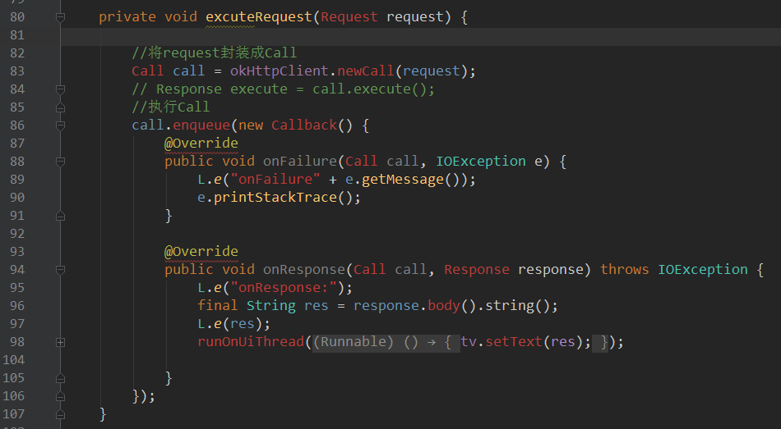781x429 pixels.
Task: Click line number 92 in the gutter
Action: (17, 234)
